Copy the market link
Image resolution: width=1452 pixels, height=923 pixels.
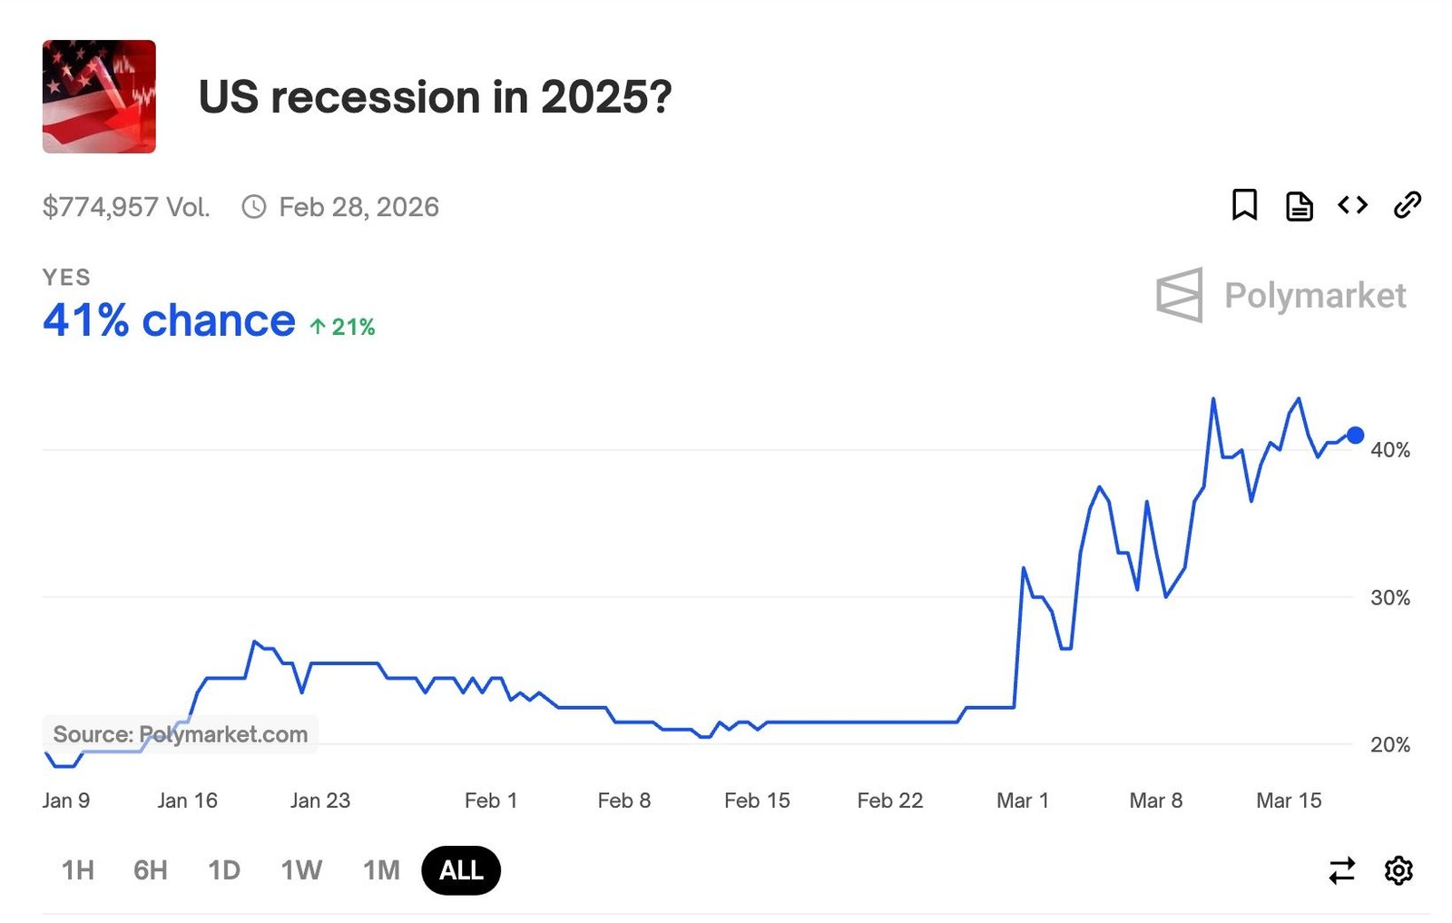click(1408, 205)
